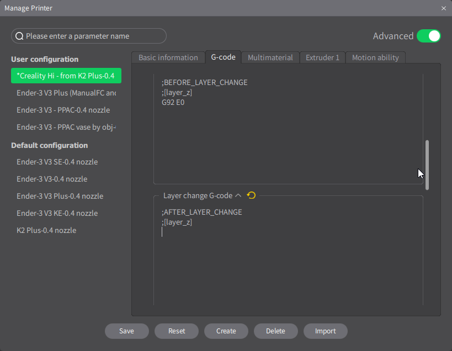Image resolution: width=452 pixels, height=351 pixels.
Task: Close the Manage Printer dialog
Action: click(444, 8)
